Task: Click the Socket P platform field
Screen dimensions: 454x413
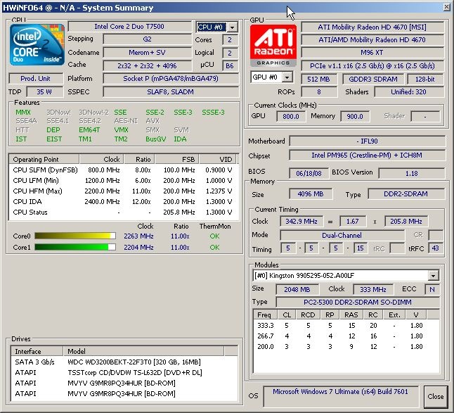Action: click(x=171, y=79)
